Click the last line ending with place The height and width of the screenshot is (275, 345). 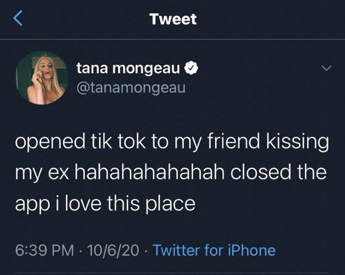(105, 205)
